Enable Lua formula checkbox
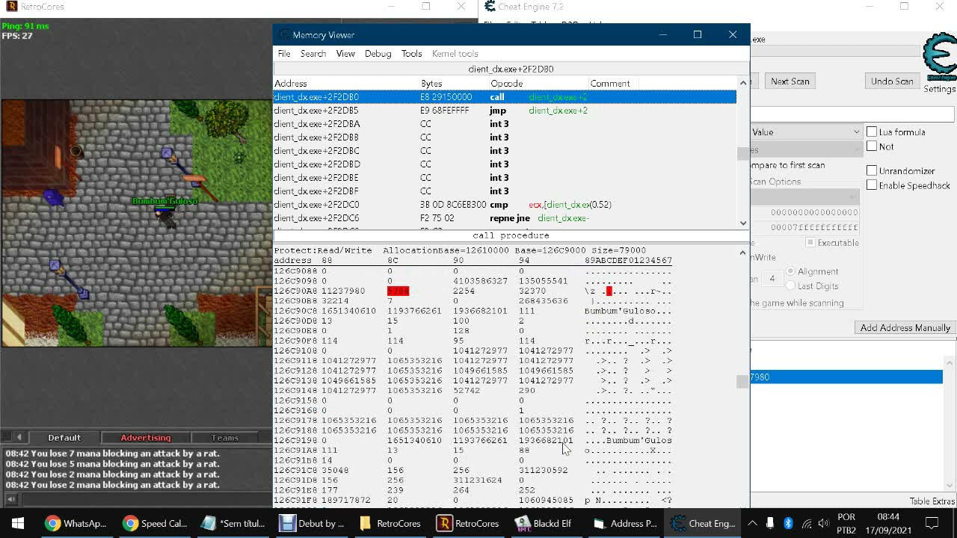Image resolution: width=957 pixels, height=538 pixels. point(872,132)
